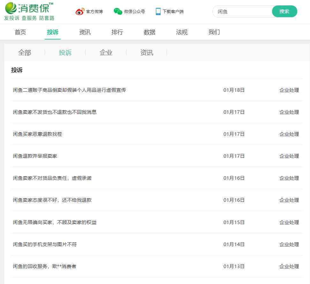Click 01月15日 date text
Viewport: 310px width, 284px height.
point(234,222)
